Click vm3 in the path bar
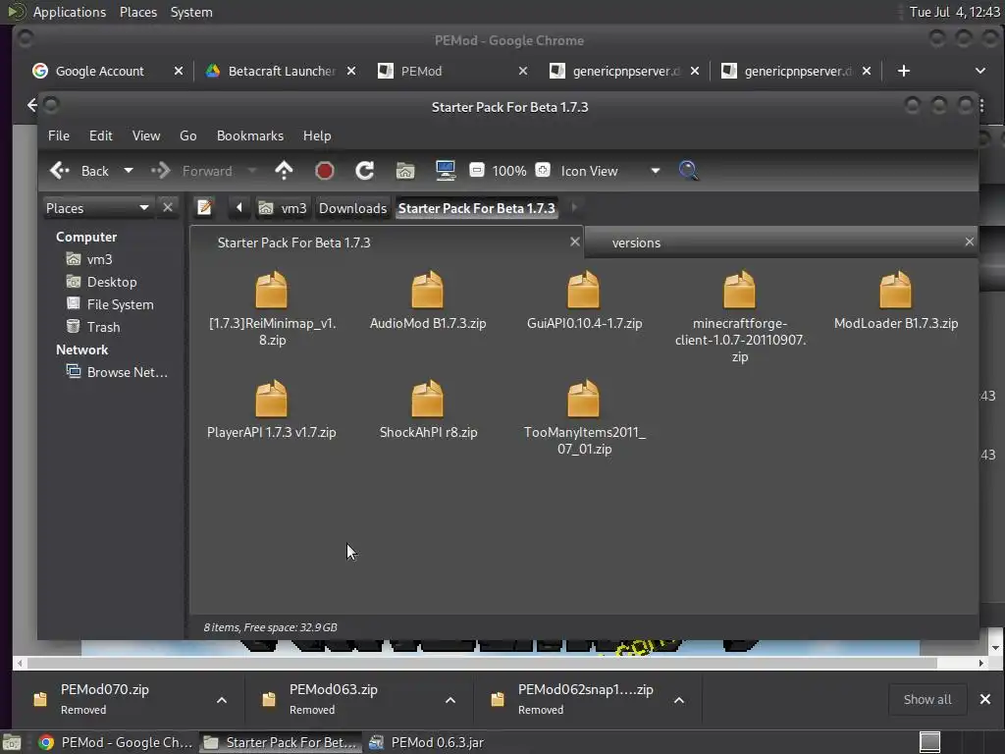Screen dimensions: 1005x754 click(284, 208)
